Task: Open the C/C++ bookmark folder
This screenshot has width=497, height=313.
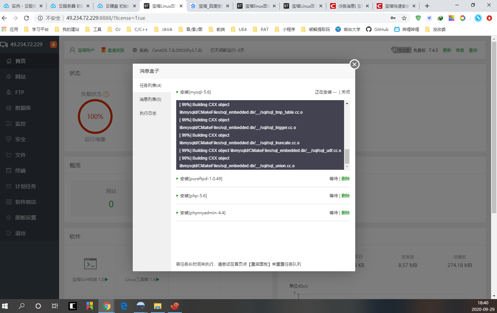Action: pos(137,29)
